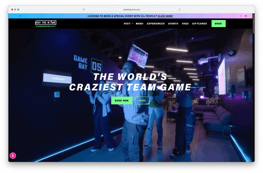The height and width of the screenshot is (173, 263).
Task: Click the green Book button in header
Action: (x=218, y=24)
